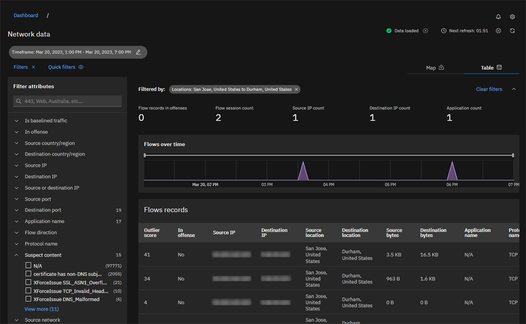This screenshot has height=324, width=526.
Task: Pause automatic data refresh
Action: (498, 31)
